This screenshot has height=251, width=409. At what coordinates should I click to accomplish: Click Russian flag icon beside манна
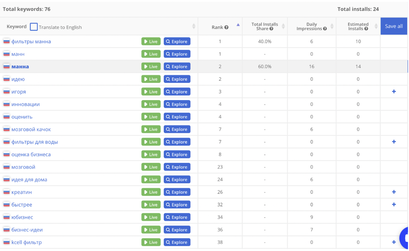pos(6,66)
